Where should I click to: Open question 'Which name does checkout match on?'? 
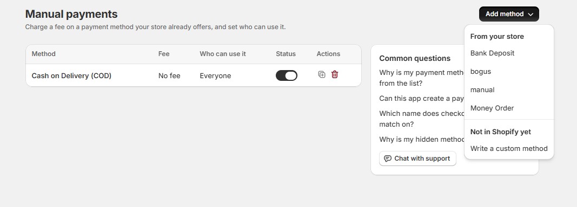pos(422,119)
